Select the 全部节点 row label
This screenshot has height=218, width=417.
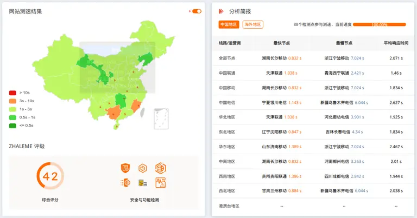[x=227, y=58]
